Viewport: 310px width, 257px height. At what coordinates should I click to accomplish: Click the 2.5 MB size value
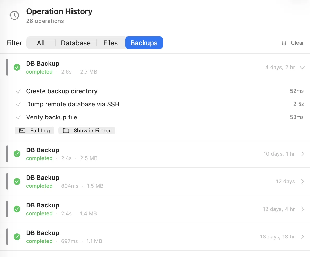pos(88,158)
